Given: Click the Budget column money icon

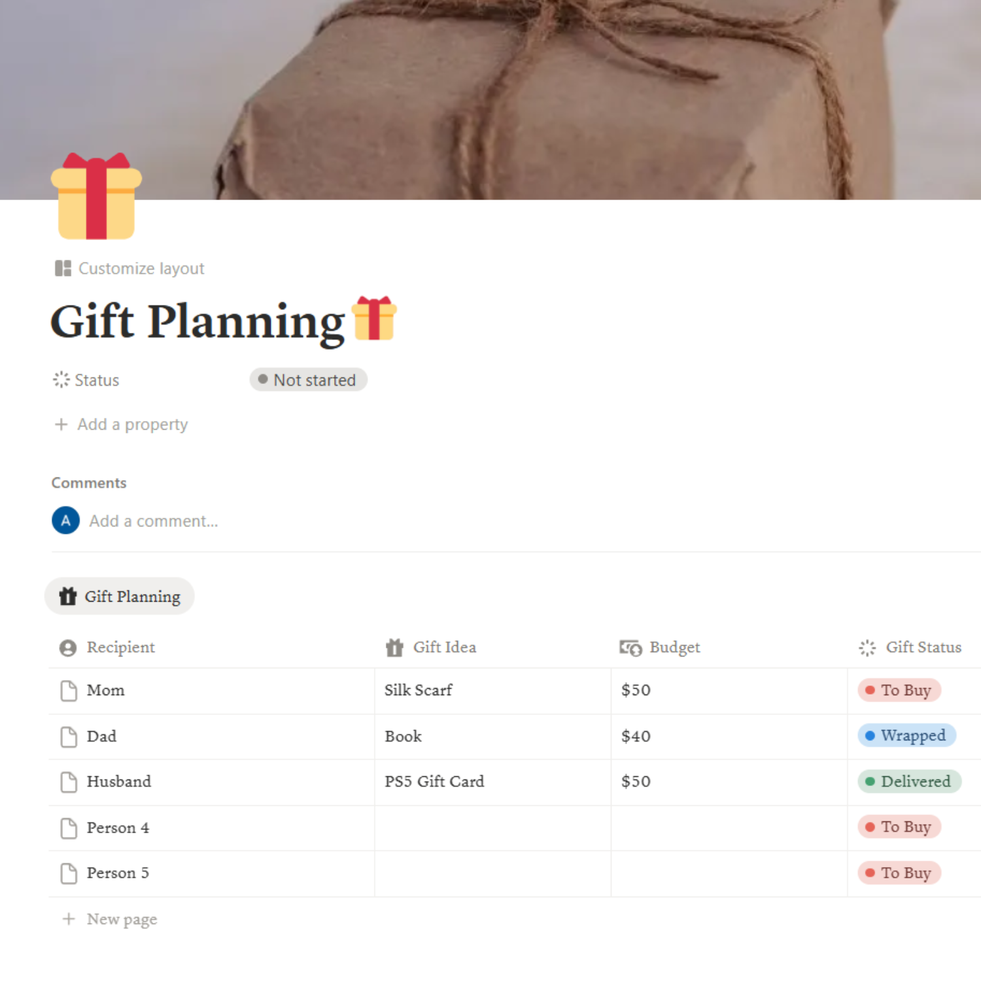Looking at the screenshot, I should pyautogui.click(x=630, y=647).
